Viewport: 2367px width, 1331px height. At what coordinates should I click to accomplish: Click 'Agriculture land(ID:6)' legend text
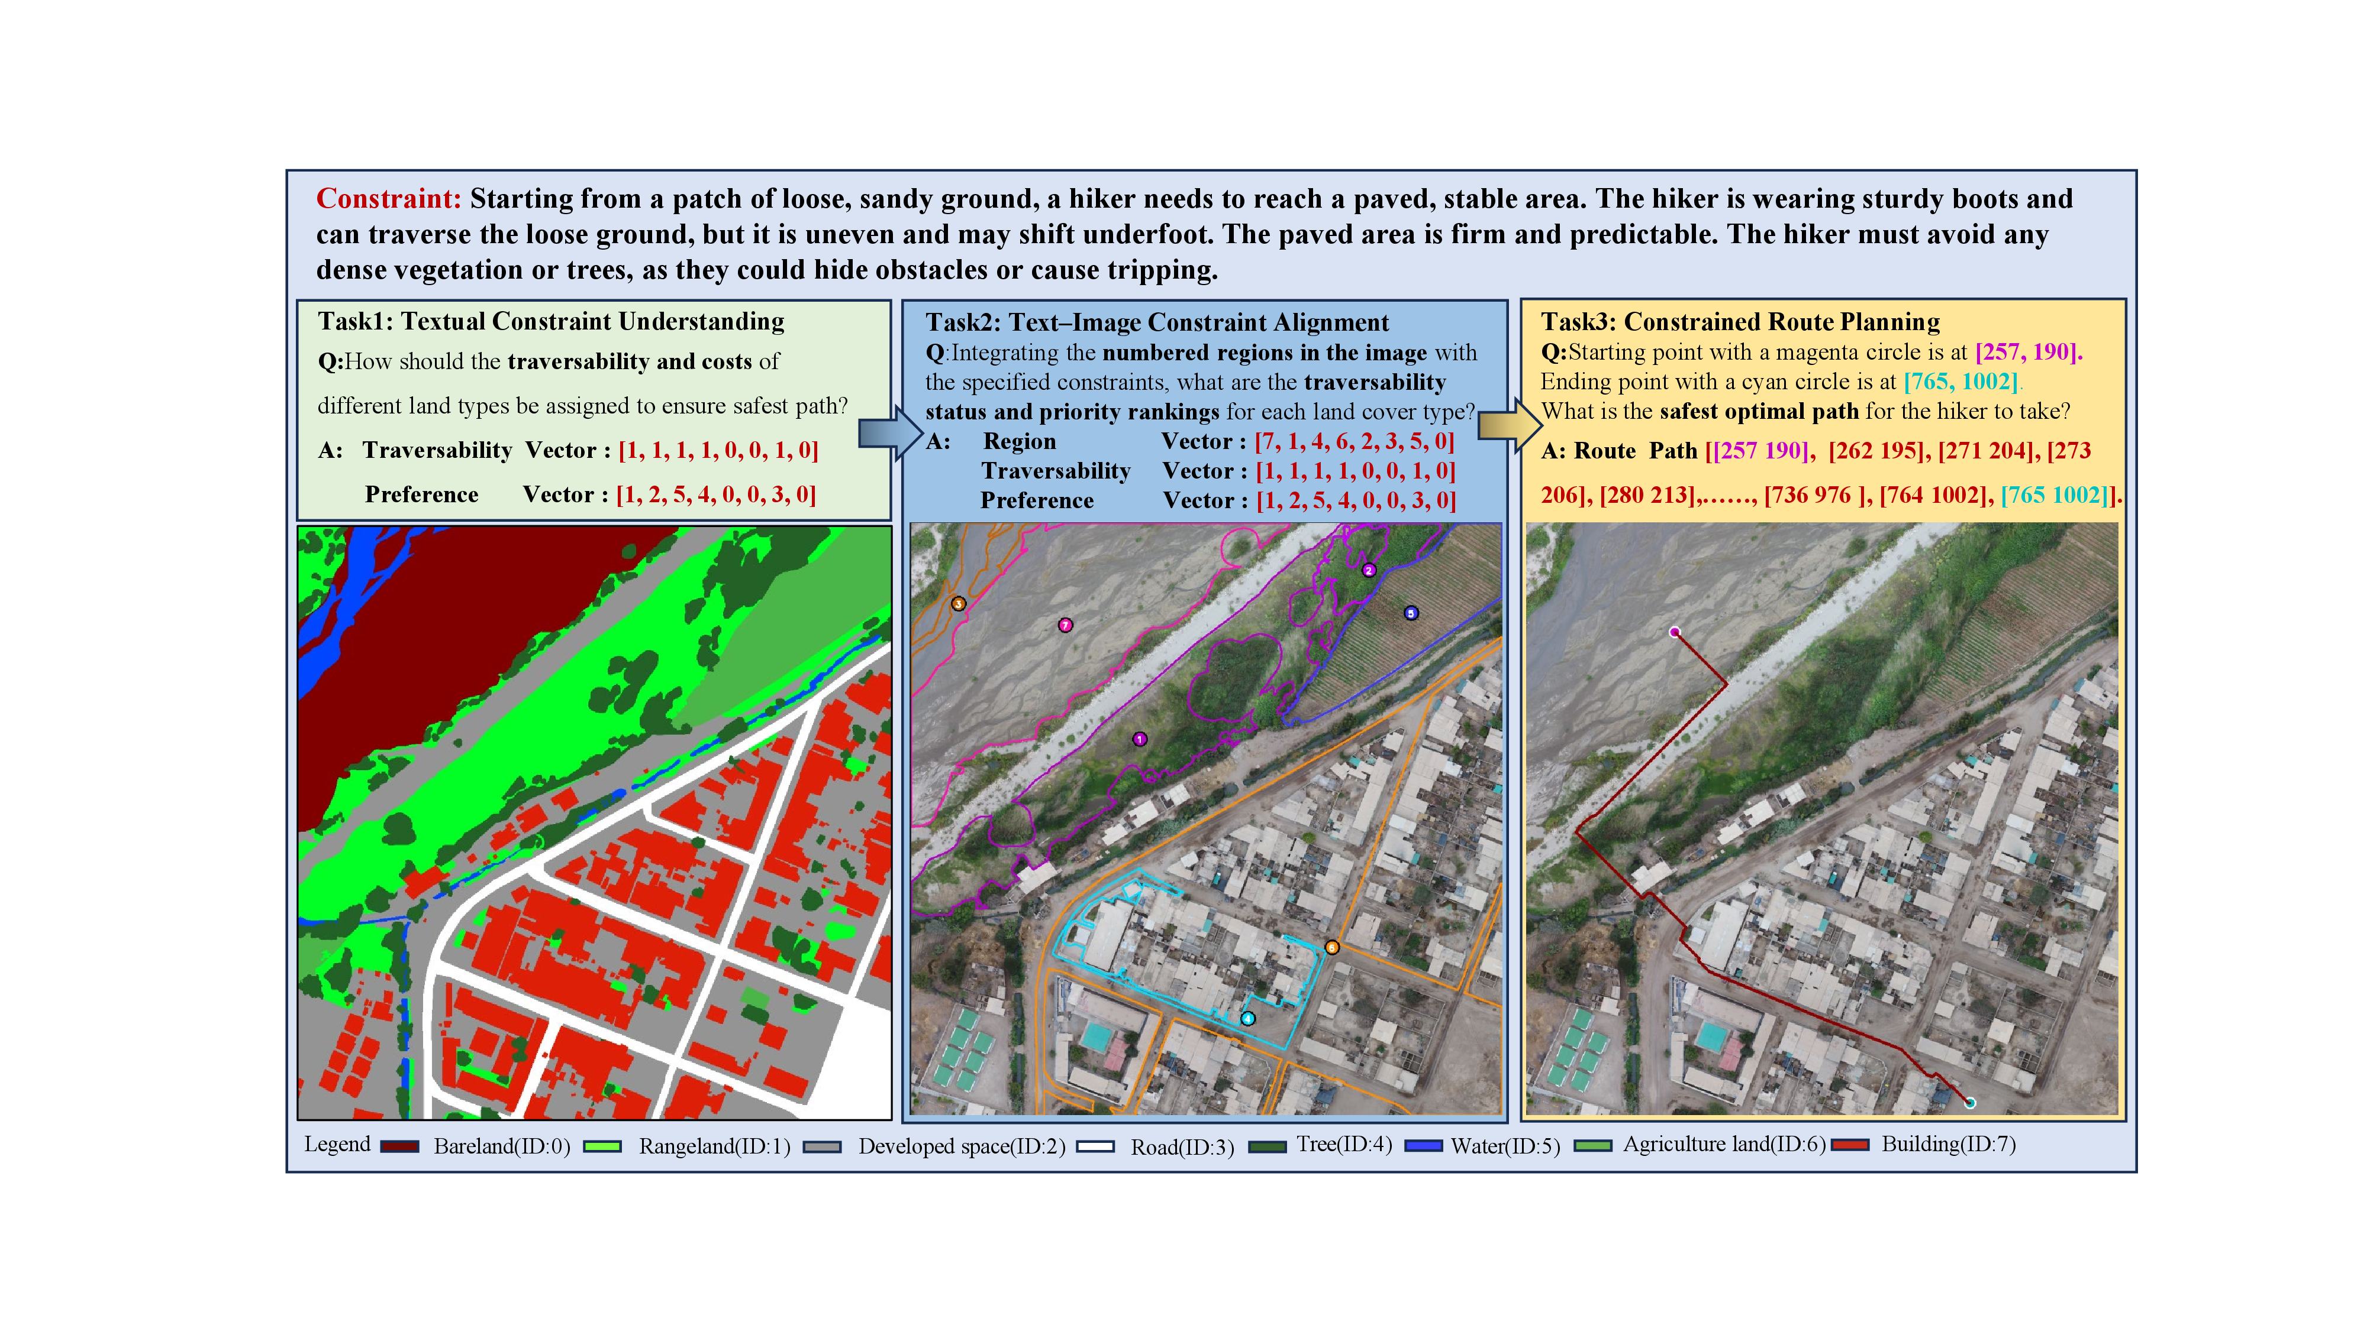(1725, 1145)
